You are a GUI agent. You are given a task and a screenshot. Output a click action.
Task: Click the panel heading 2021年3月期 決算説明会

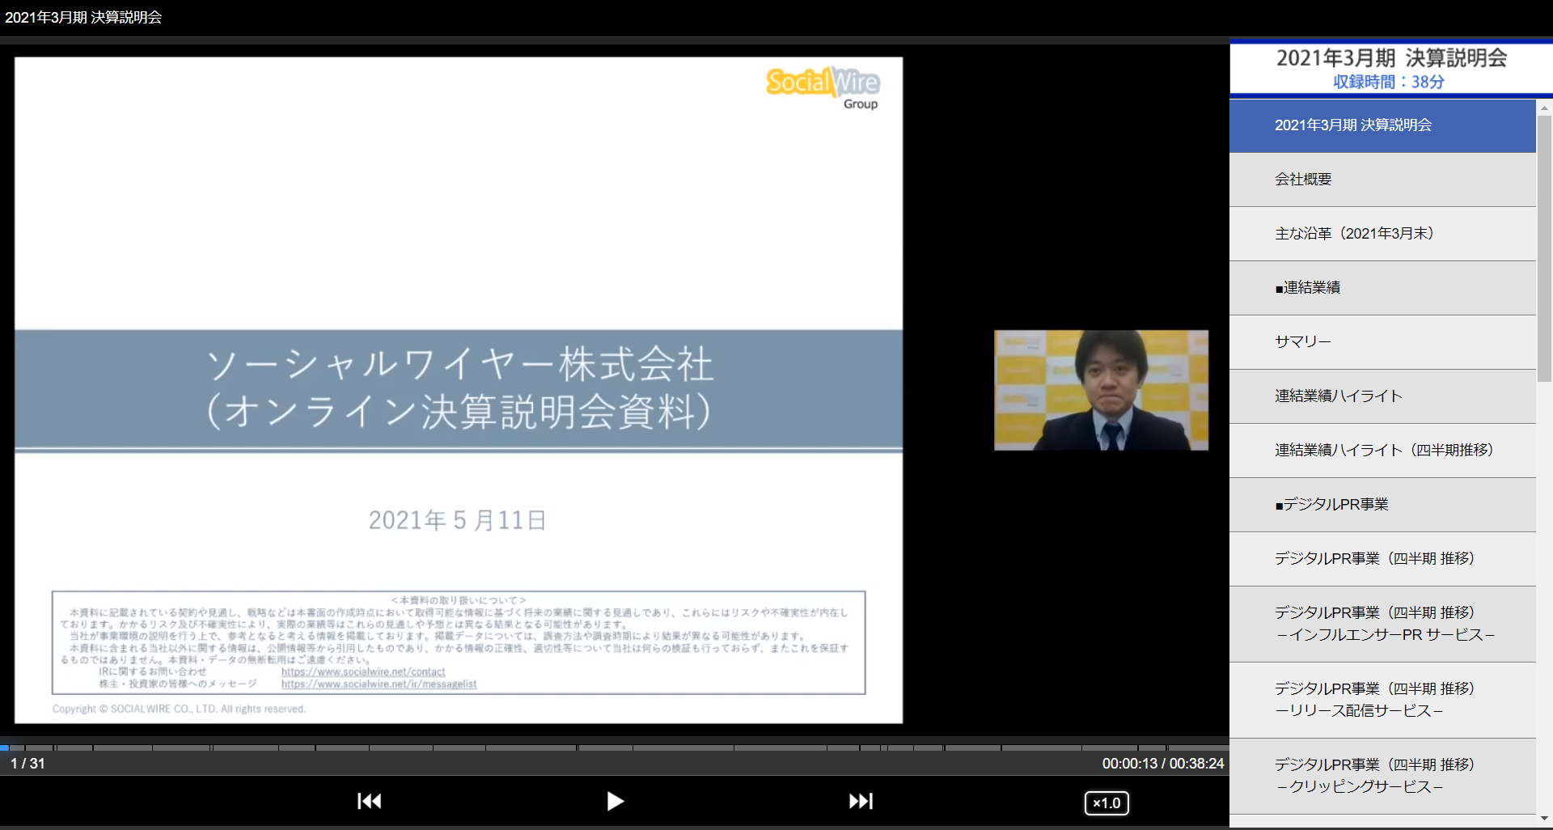(x=1391, y=57)
